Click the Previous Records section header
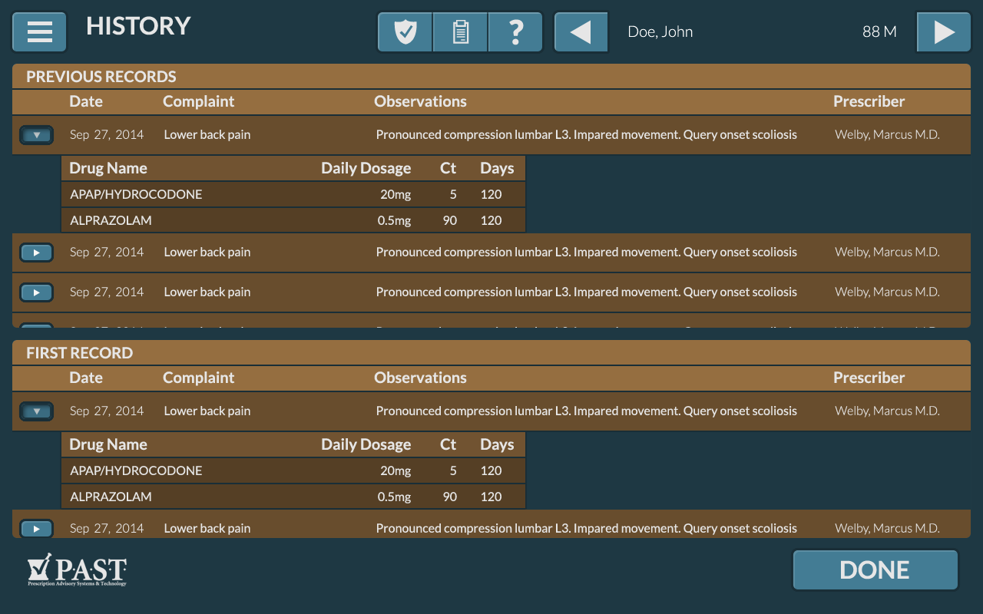The height and width of the screenshot is (614, 983). pos(101,77)
